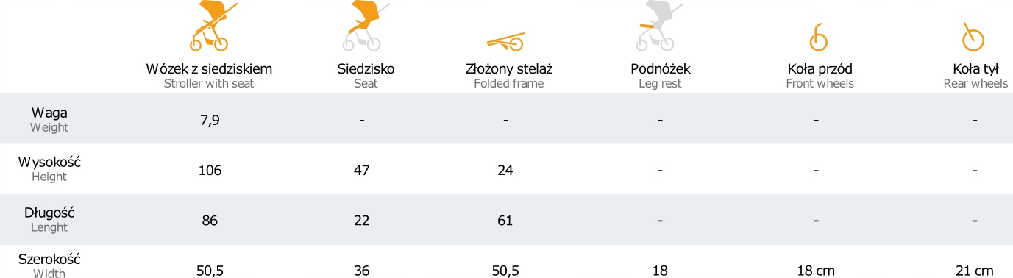Select the Koła tył column header
Viewport: 1013px width, 278px height.
[x=975, y=76]
